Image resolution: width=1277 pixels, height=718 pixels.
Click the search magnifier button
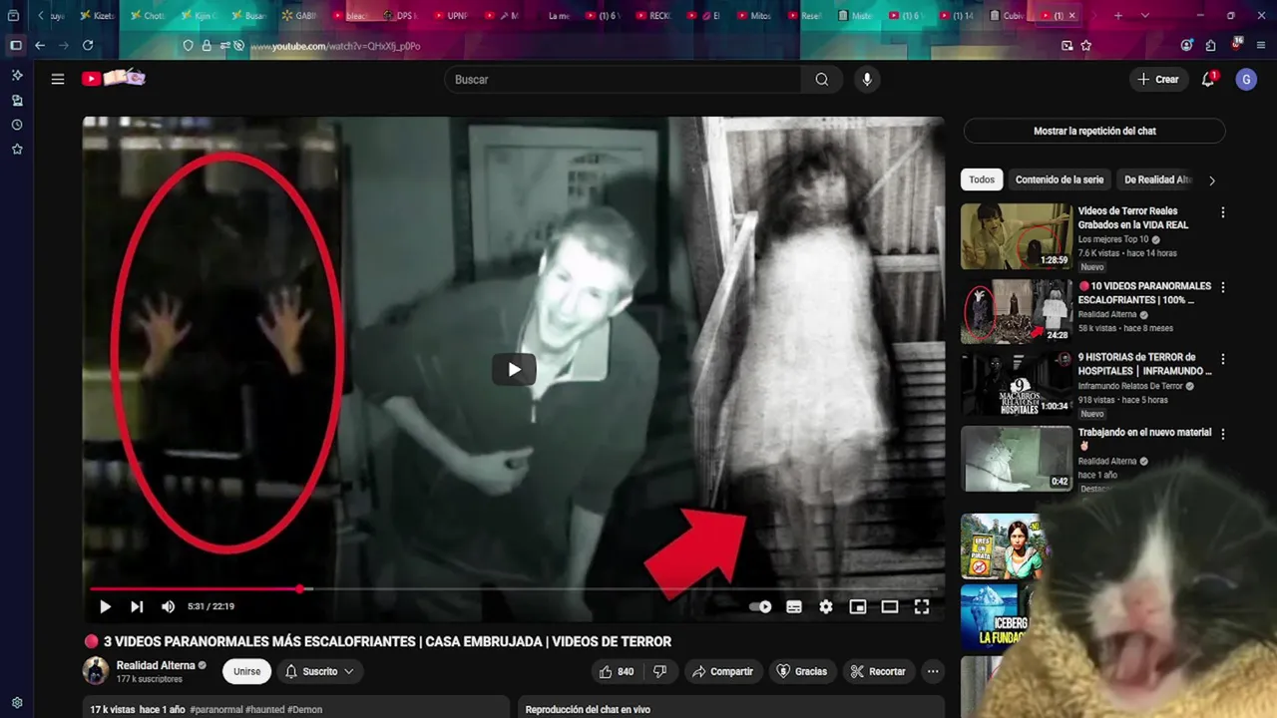point(821,79)
